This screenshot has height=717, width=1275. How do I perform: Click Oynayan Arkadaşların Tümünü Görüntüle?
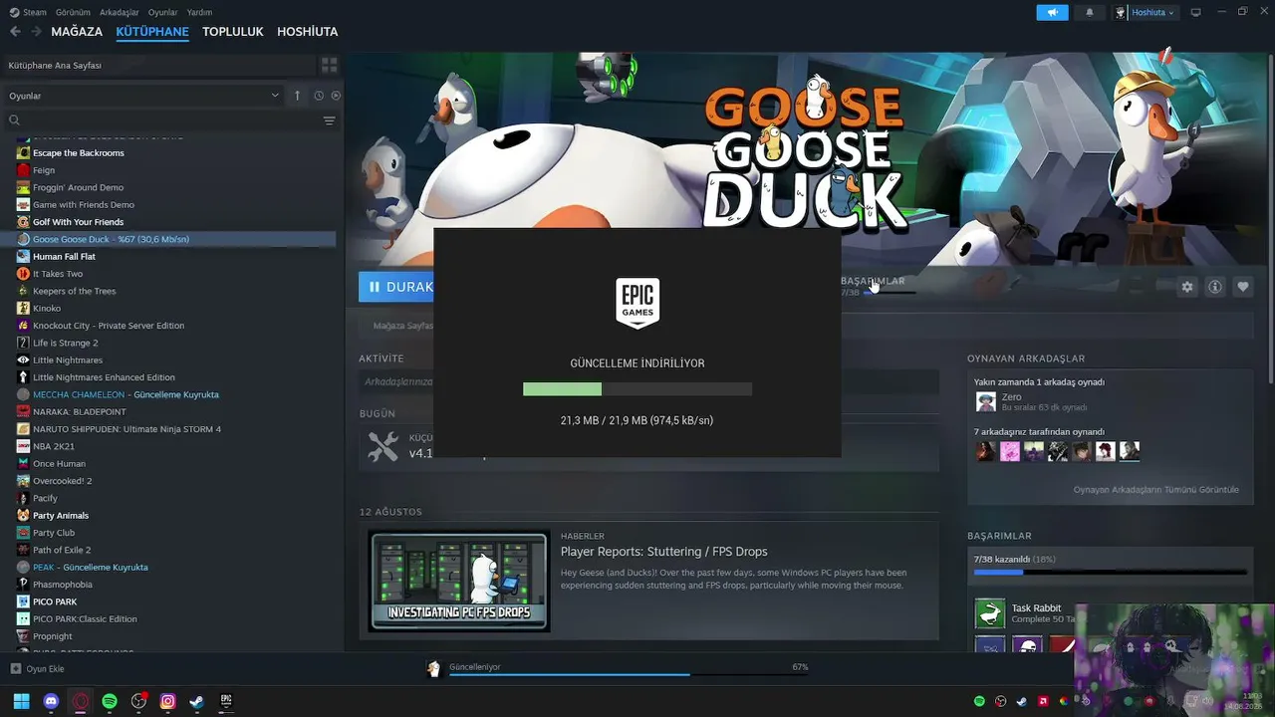click(x=1156, y=490)
